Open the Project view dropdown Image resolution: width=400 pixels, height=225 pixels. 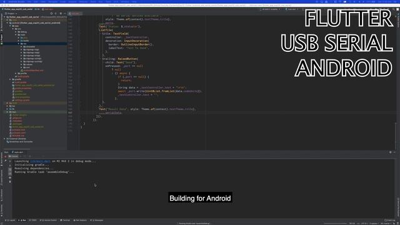coord(11,14)
